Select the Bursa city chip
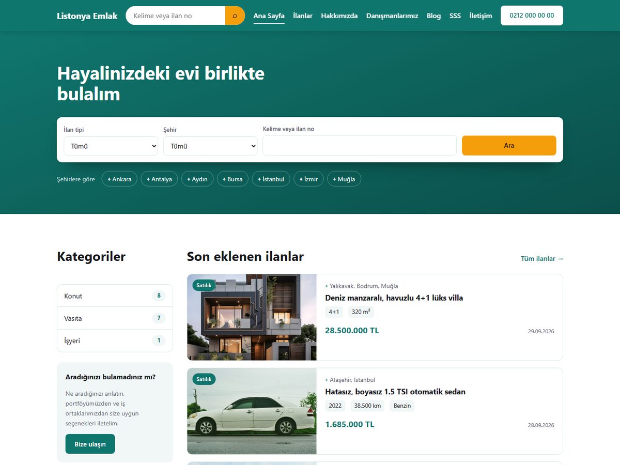Screen dimensions: 620x465 click(x=233, y=179)
